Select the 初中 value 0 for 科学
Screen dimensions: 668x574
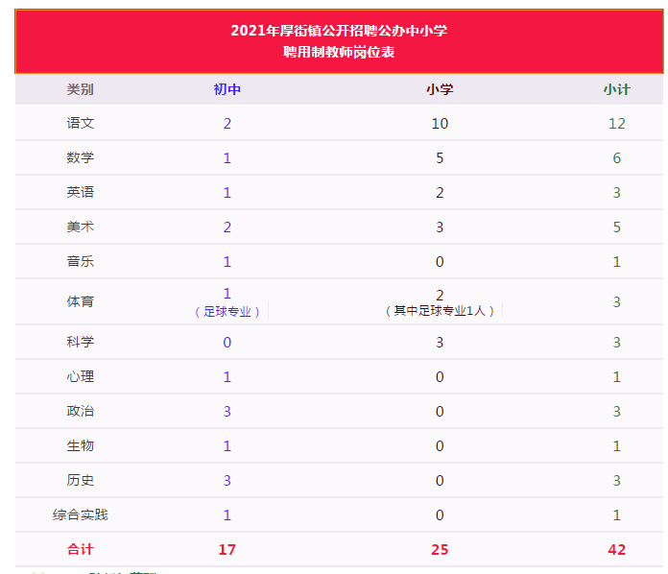click(227, 342)
